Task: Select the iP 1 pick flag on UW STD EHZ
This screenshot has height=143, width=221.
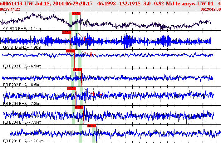Action: click(66, 32)
